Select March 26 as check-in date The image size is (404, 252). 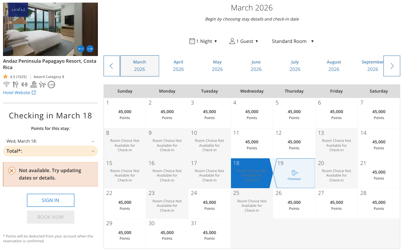294,203
